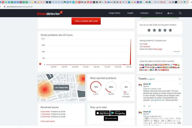Expand the US country selector dropdown

170,13
